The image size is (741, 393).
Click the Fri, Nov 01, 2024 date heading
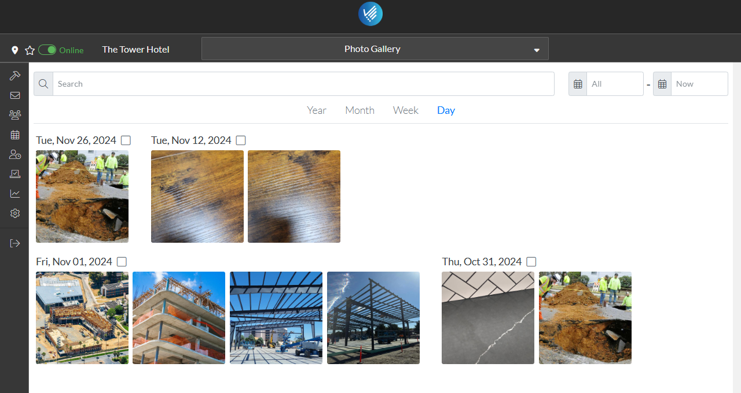pos(74,262)
